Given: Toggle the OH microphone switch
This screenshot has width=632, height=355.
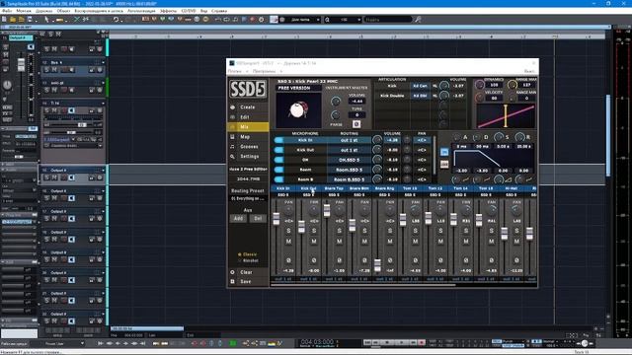Looking at the screenshot, I should coord(278,160).
